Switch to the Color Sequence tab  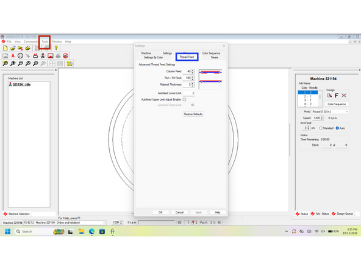pyautogui.click(x=211, y=53)
